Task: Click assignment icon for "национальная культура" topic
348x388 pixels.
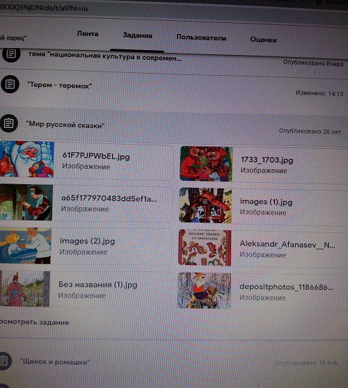Action: [x=11, y=54]
